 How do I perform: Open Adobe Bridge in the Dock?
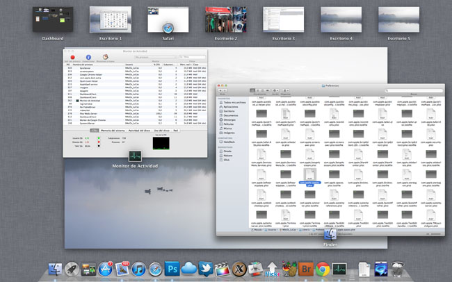(x=305, y=269)
